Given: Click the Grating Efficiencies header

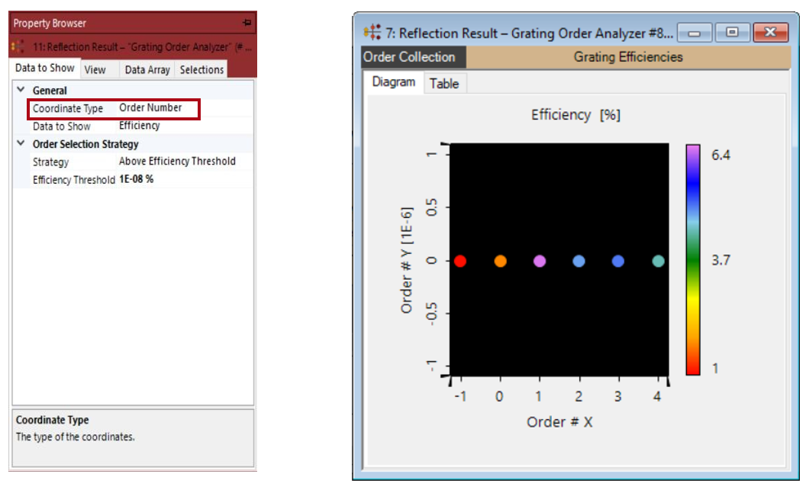Looking at the screenshot, I should [x=628, y=57].
